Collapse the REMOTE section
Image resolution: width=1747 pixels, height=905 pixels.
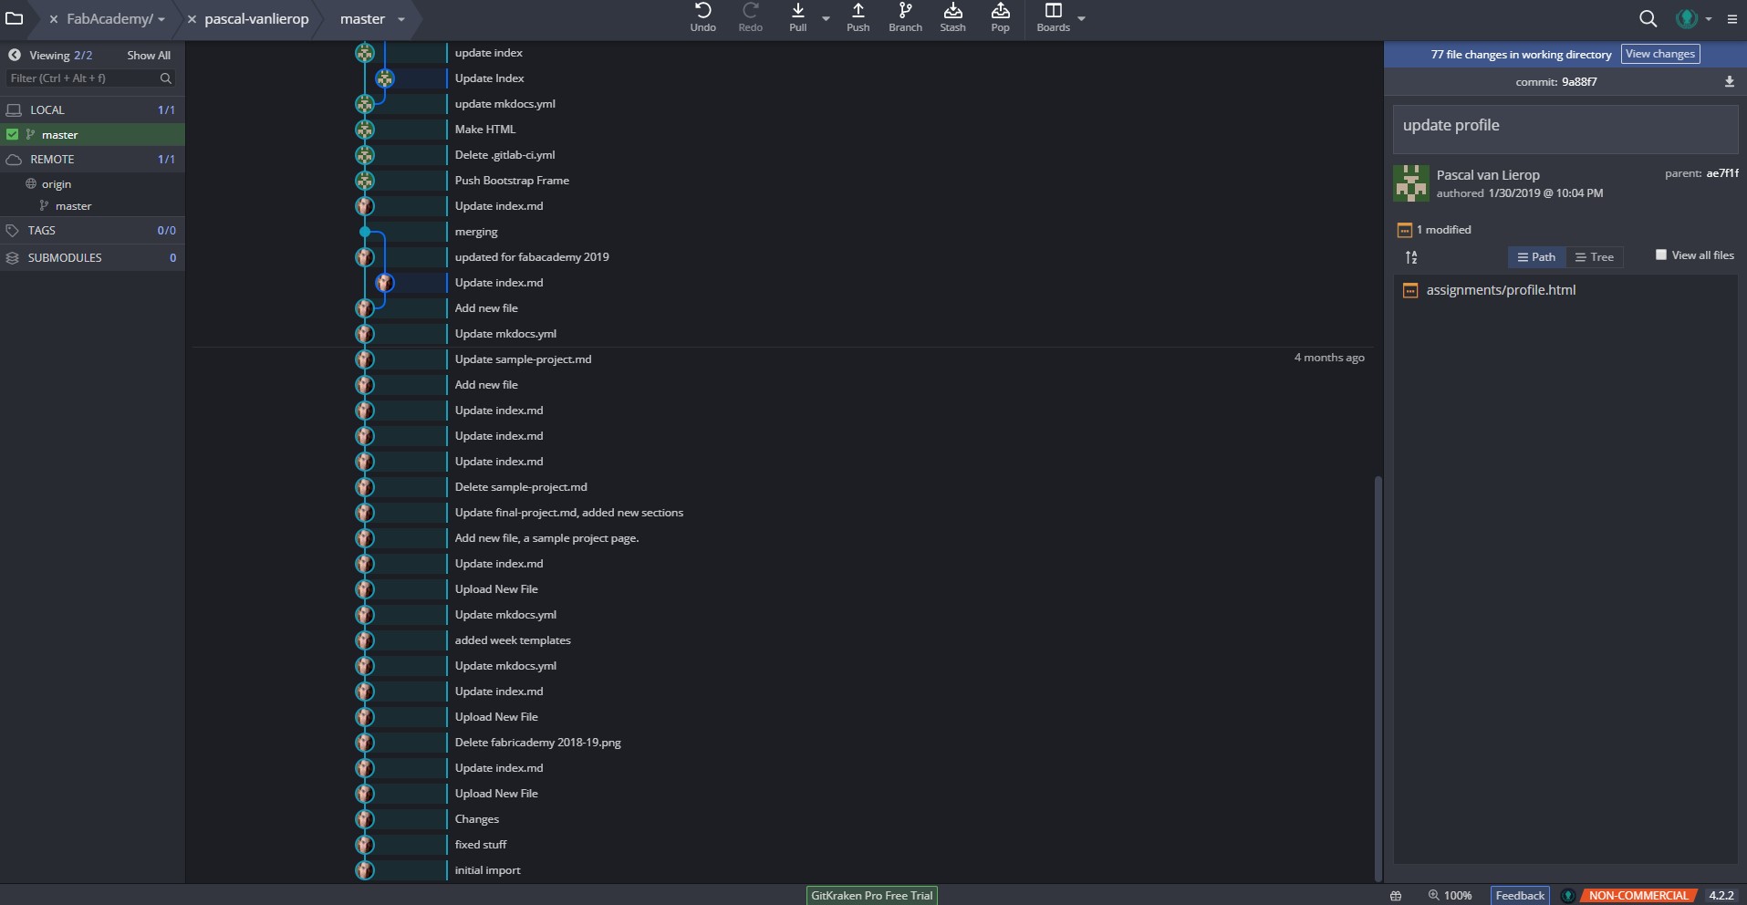(x=52, y=159)
